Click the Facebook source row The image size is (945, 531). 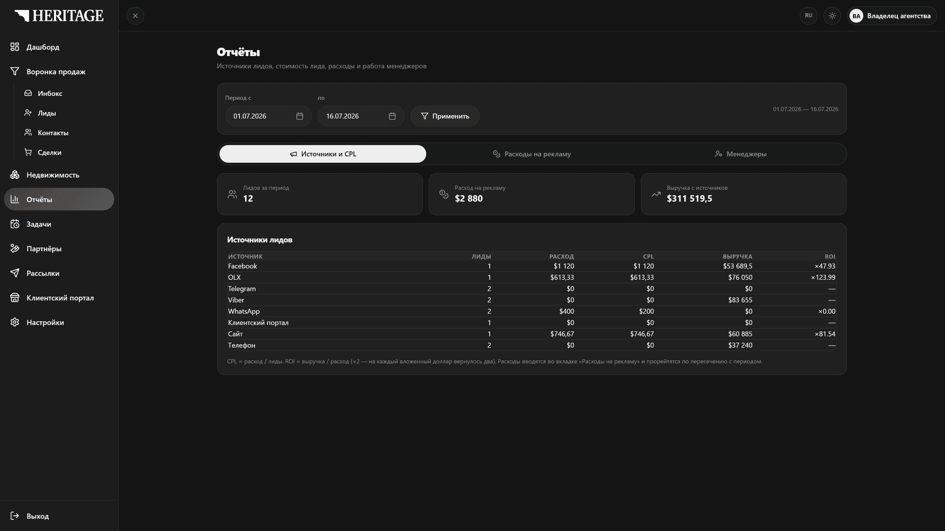point(532,266)
